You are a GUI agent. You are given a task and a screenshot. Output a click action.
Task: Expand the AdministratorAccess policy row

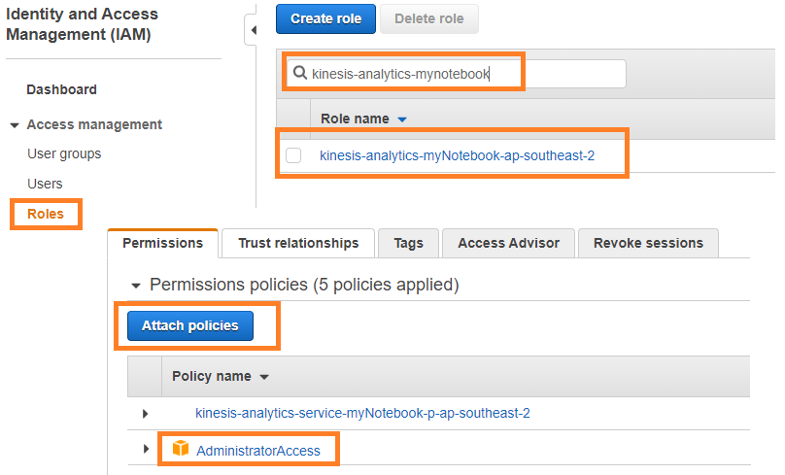tap(146, 449)
